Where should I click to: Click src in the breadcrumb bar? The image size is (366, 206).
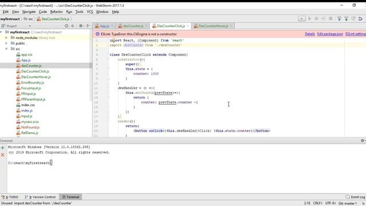pyautogui.click(x=29, y=19)
